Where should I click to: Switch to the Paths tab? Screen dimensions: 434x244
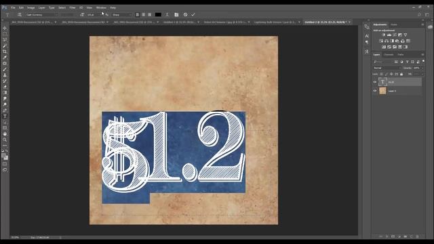(401, 54)
